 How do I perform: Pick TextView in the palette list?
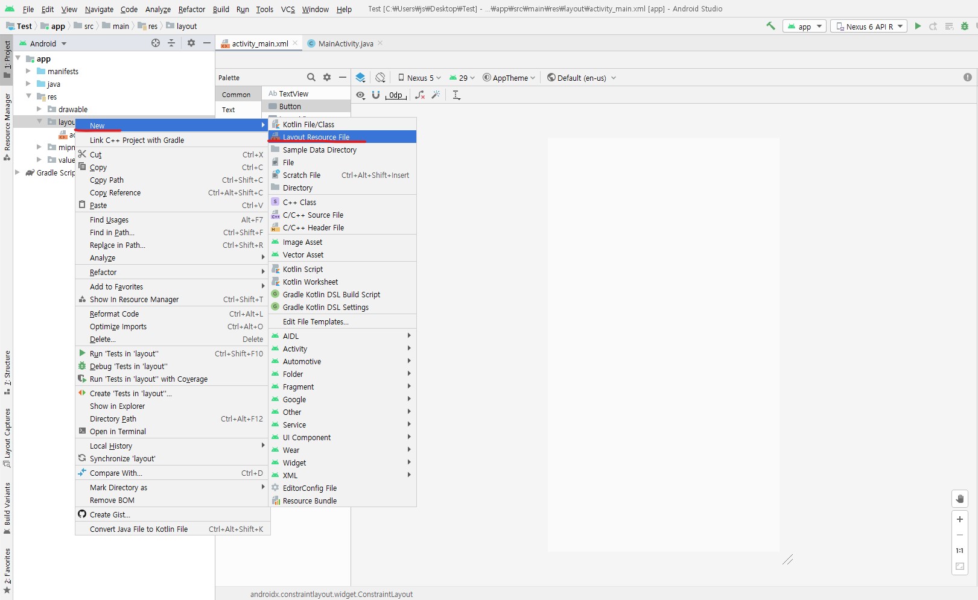click(x=306, y=93)
